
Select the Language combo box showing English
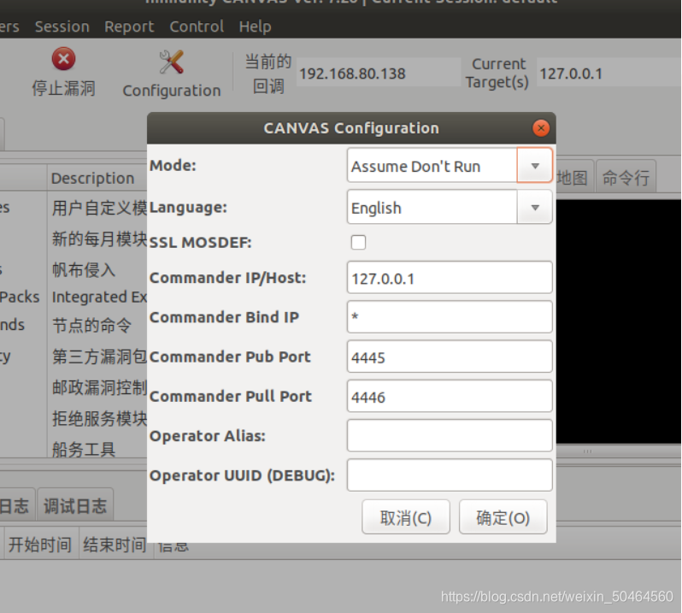point(450,208)
